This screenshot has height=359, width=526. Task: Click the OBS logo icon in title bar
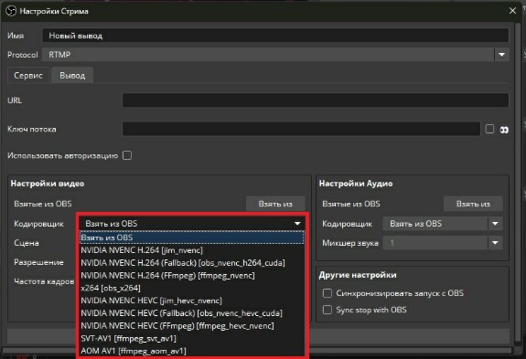tap(11, 11)
